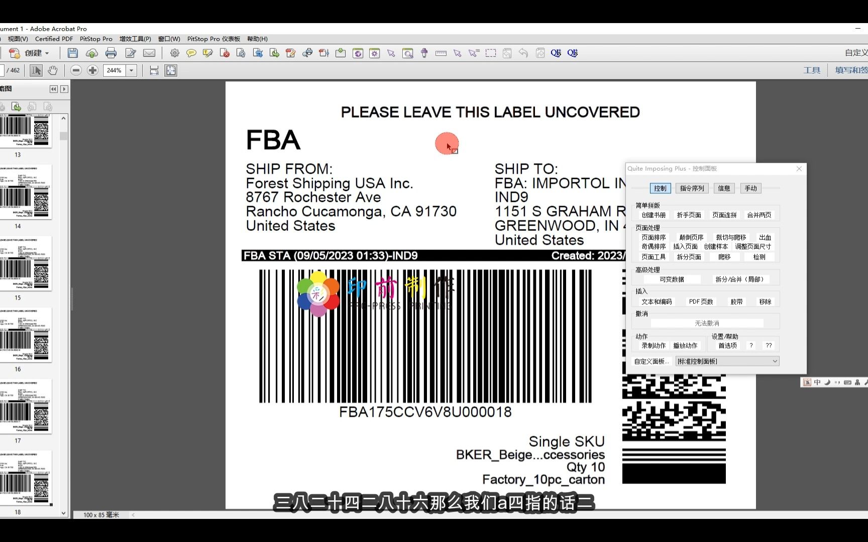Switch to 指令序列 tab
Screen dimensions: 868x542
click(692, 188)
